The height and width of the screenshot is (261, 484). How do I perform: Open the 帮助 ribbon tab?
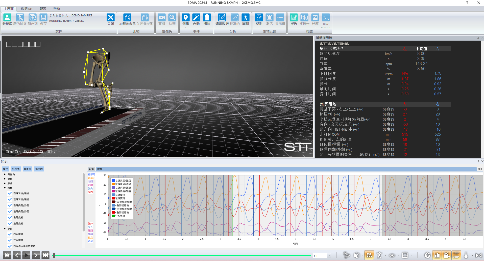tap(57, 9)
